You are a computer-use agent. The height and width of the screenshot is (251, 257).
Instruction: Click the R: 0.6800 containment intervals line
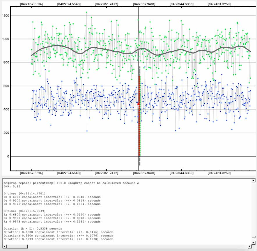(52, 214)
